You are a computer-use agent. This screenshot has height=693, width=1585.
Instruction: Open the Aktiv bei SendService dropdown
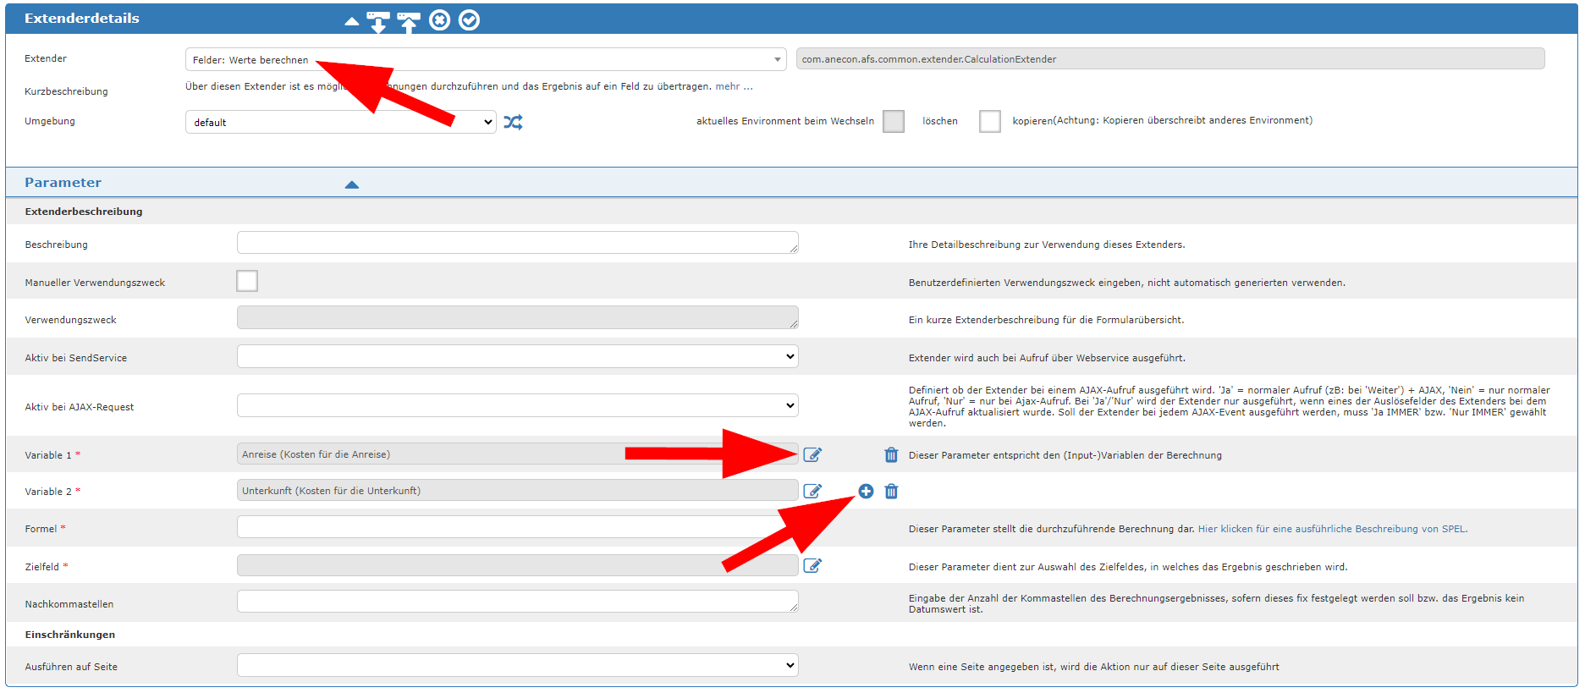coord(517,357)
